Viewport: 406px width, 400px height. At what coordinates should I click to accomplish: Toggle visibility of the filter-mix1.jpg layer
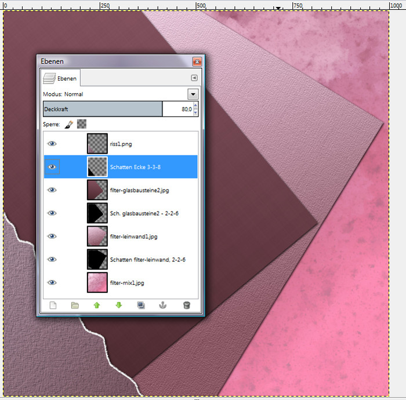(52, 282)
